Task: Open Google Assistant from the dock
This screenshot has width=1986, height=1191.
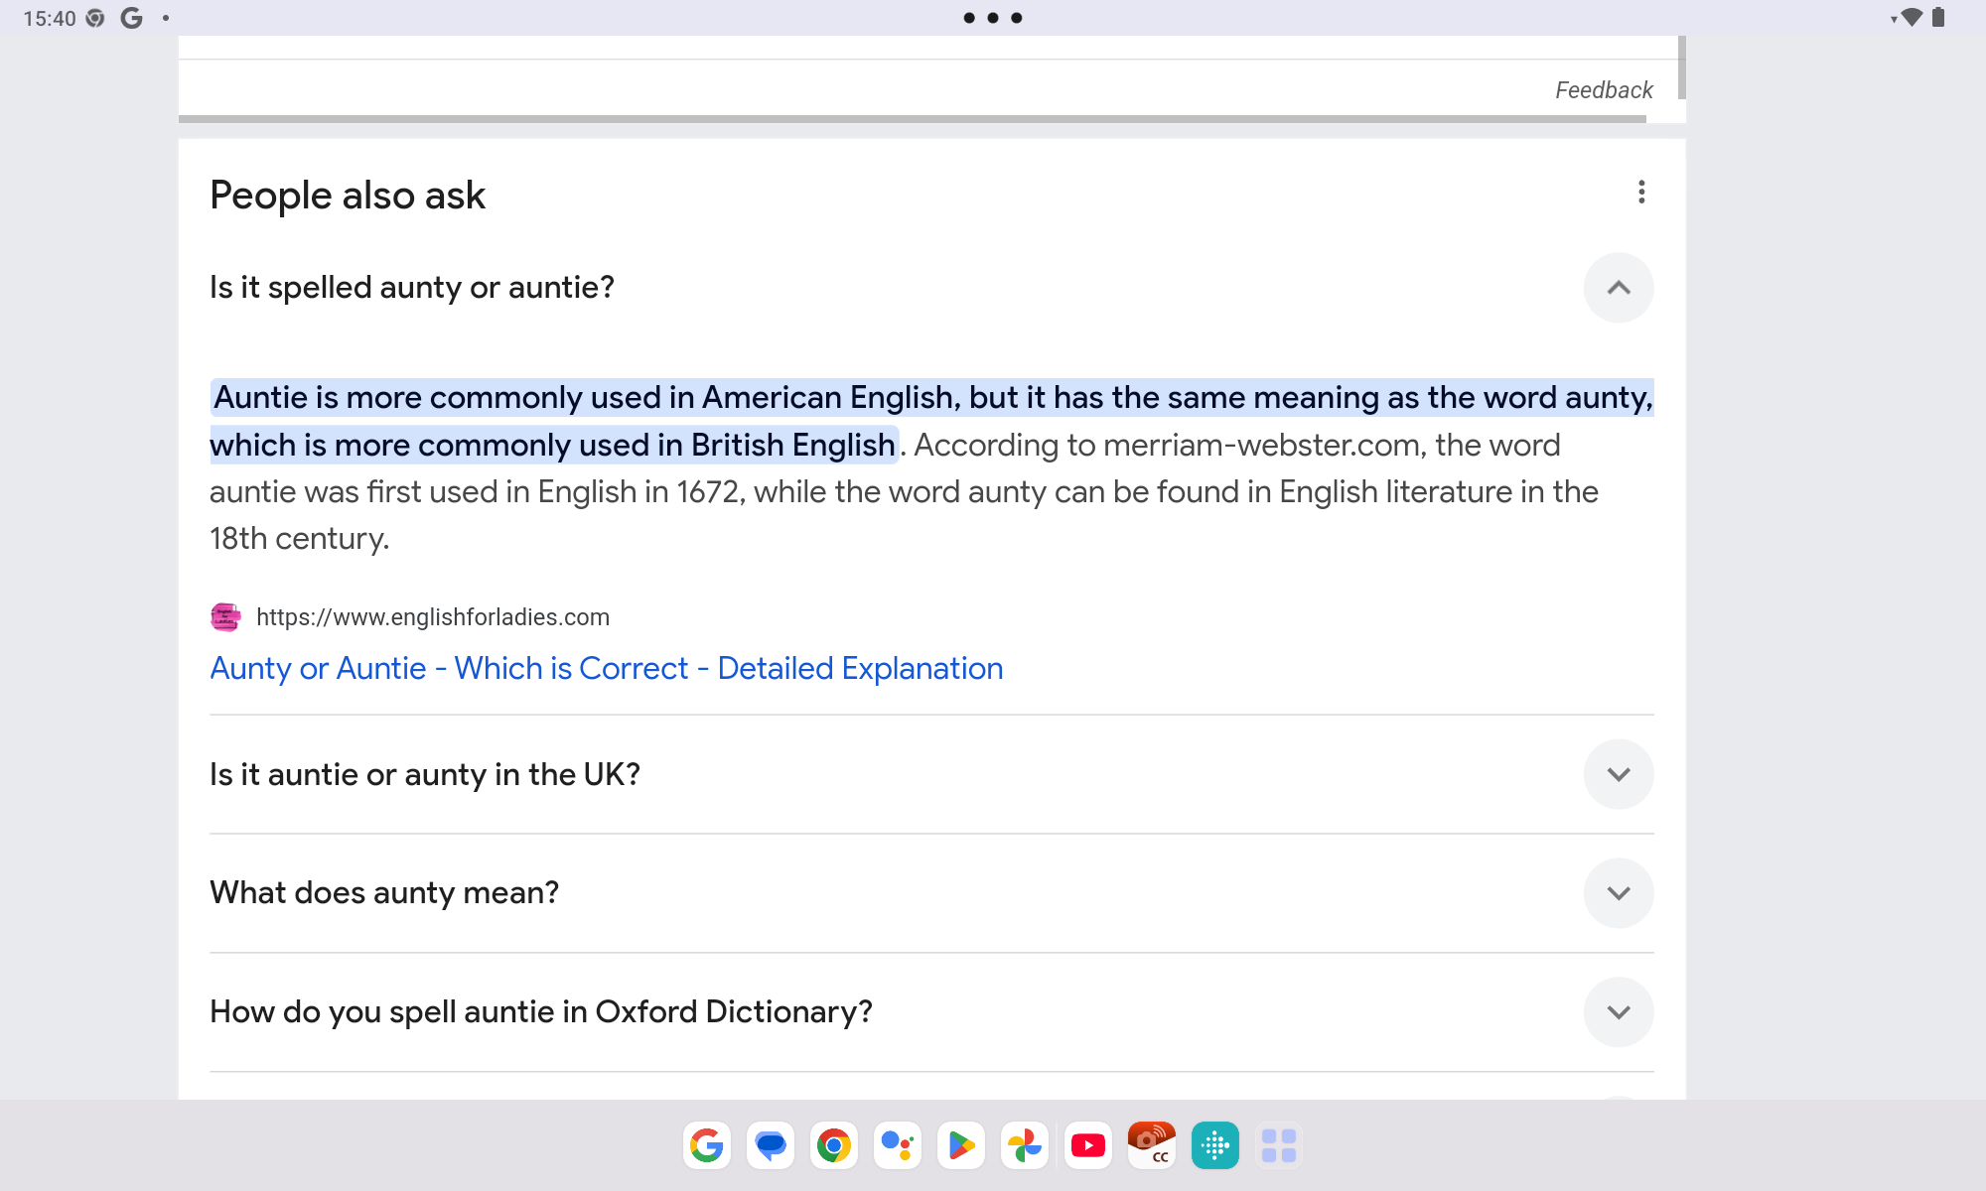Action: coord(898,1145)
